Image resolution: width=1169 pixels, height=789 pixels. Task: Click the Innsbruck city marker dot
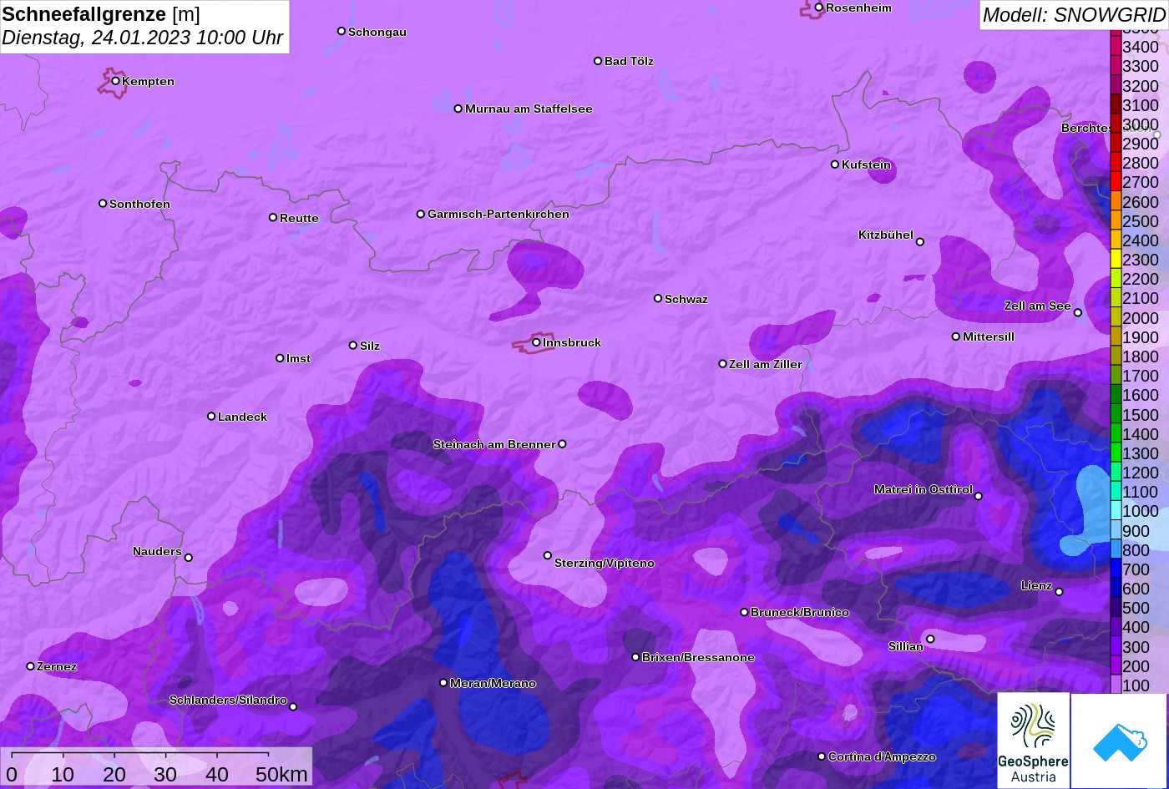point(536,342)
